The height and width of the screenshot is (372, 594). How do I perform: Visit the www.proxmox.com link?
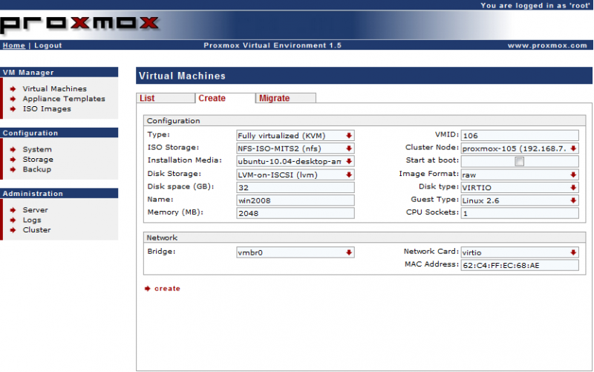coord(547,45)
